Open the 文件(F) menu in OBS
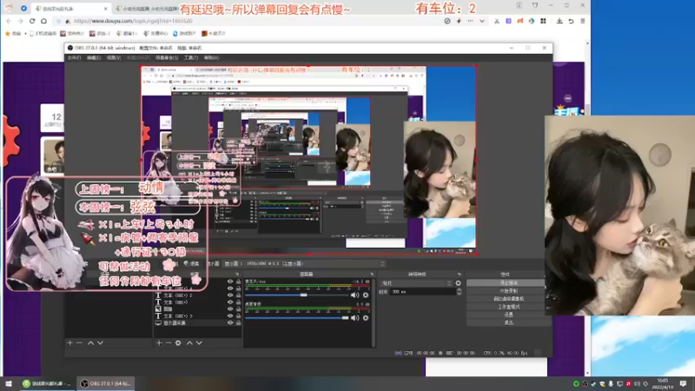This screenshot has height=391, width=695. point(74,58)
